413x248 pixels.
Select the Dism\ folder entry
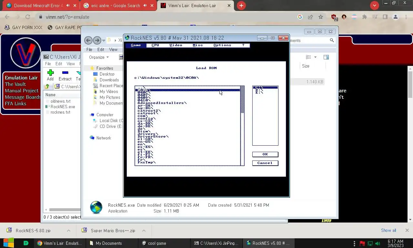[144, 131]
